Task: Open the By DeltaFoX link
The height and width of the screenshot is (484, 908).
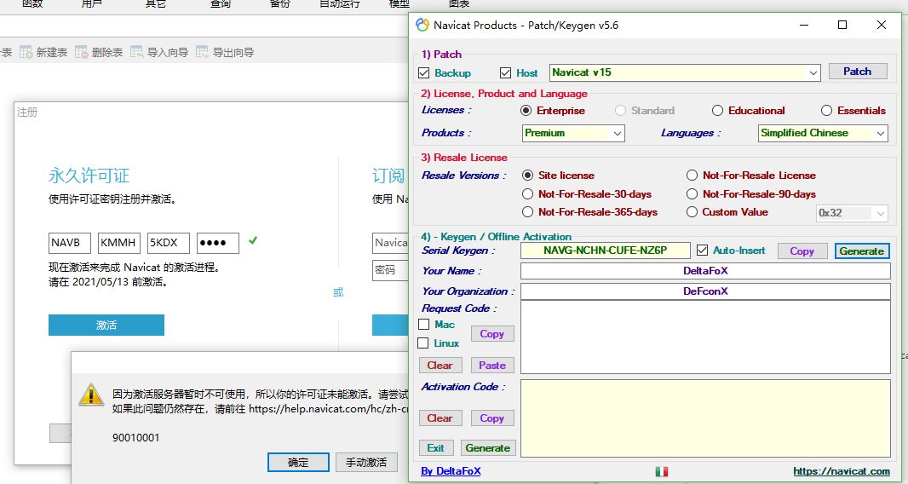Action: 451,471
